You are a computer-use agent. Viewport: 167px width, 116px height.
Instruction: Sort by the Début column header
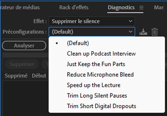(x=39, y=76)
